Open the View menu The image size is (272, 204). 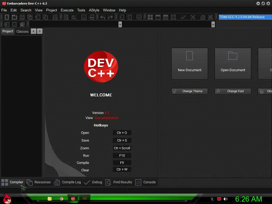click(x=39, y=10)
